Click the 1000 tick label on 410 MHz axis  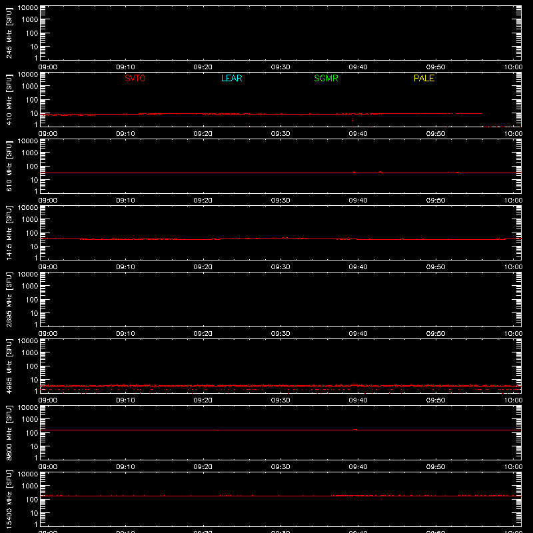[x=30, y=87]
